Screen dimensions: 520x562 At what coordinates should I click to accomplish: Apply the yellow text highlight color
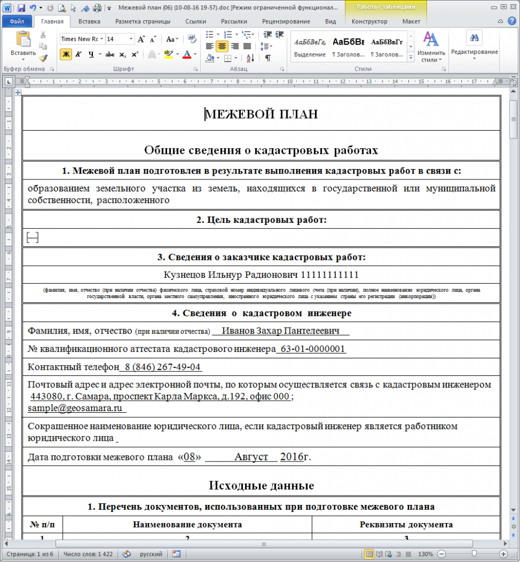pyautogui.click(x=168, y=54)
